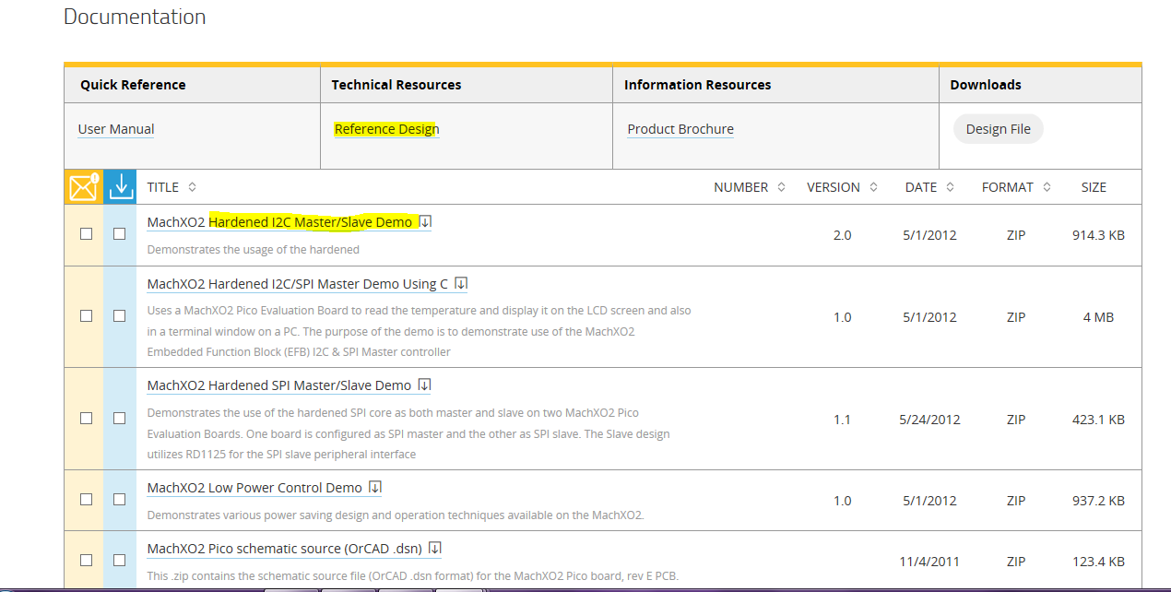Click the 937.2 KB size value
Viewport: 1171px width, 592px height.
pyautogui.click(x=1098, y=501)
